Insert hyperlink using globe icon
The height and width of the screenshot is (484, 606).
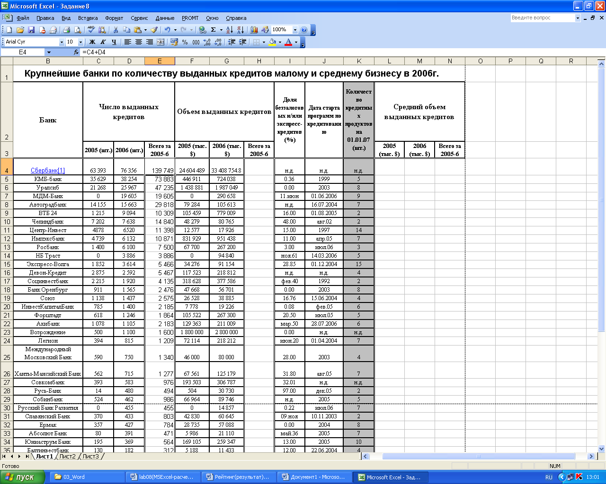point(203,30)
